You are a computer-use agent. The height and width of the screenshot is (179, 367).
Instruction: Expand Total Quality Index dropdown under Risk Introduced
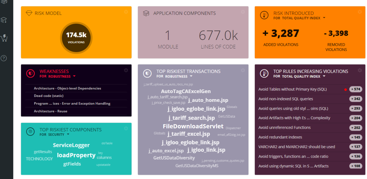click(x=324, y=18)
